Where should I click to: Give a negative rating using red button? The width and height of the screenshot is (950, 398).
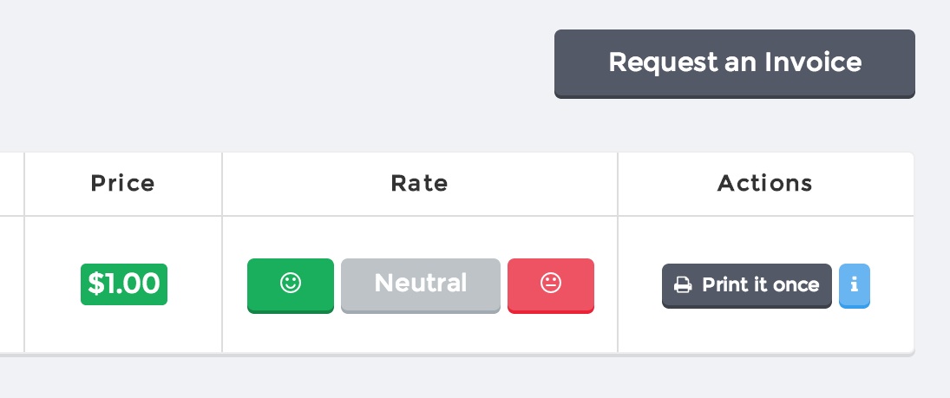tap(551, 284)
